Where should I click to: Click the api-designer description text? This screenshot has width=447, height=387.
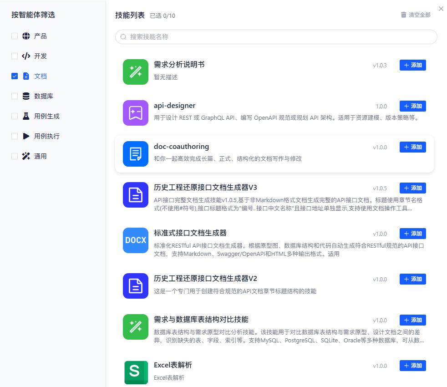[x=287, y=118]
